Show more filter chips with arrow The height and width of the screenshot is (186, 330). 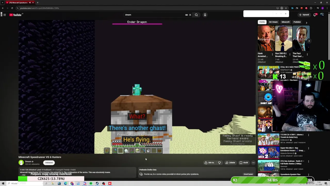click(306, 23)
